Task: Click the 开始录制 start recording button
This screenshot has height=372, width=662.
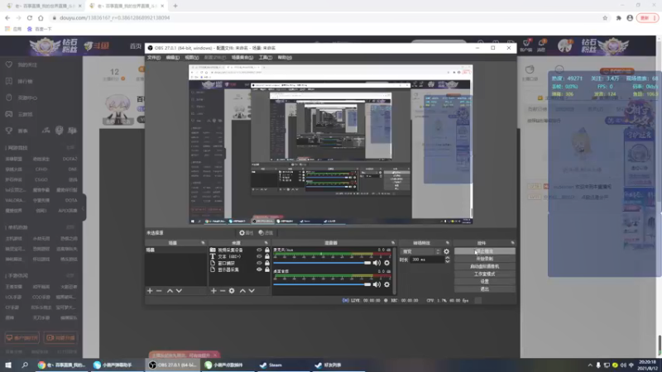Action: (485, 259)
